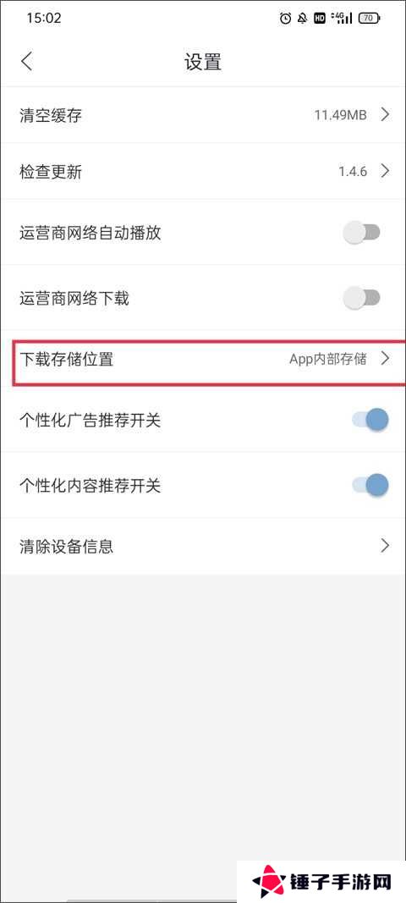Open 清空缓存 settings row

(x=203, y=115)
